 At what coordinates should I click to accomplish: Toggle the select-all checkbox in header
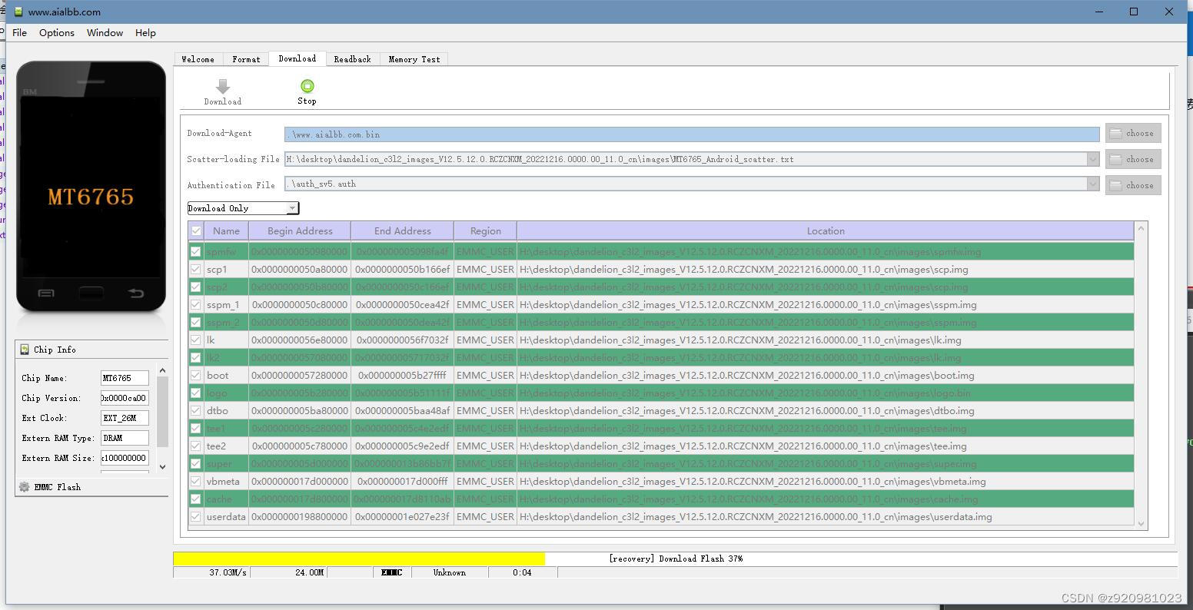196,230
